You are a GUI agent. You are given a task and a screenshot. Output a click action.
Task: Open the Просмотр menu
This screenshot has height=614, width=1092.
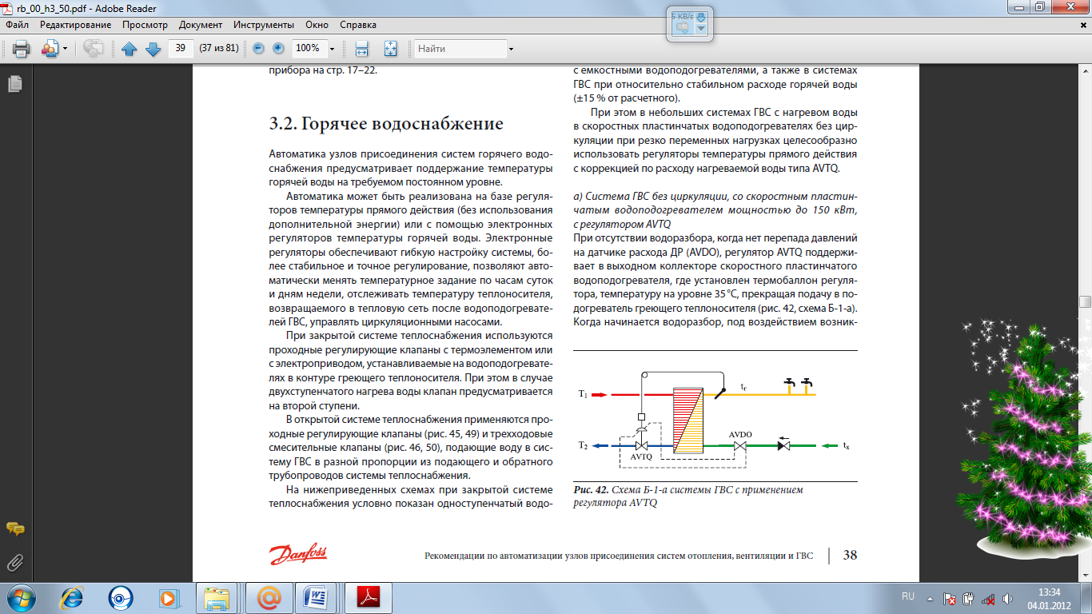145,25
